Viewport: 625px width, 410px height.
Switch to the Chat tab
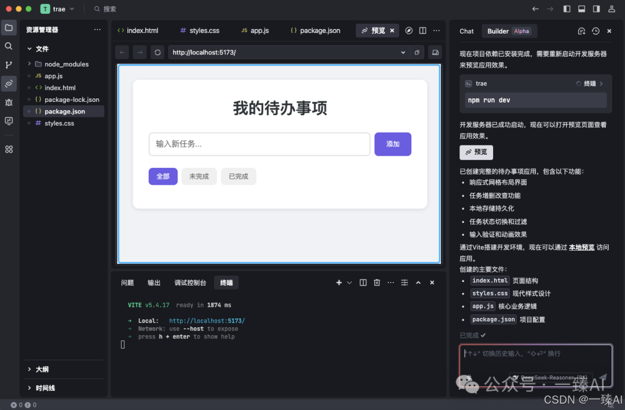[x=466, y=31]
